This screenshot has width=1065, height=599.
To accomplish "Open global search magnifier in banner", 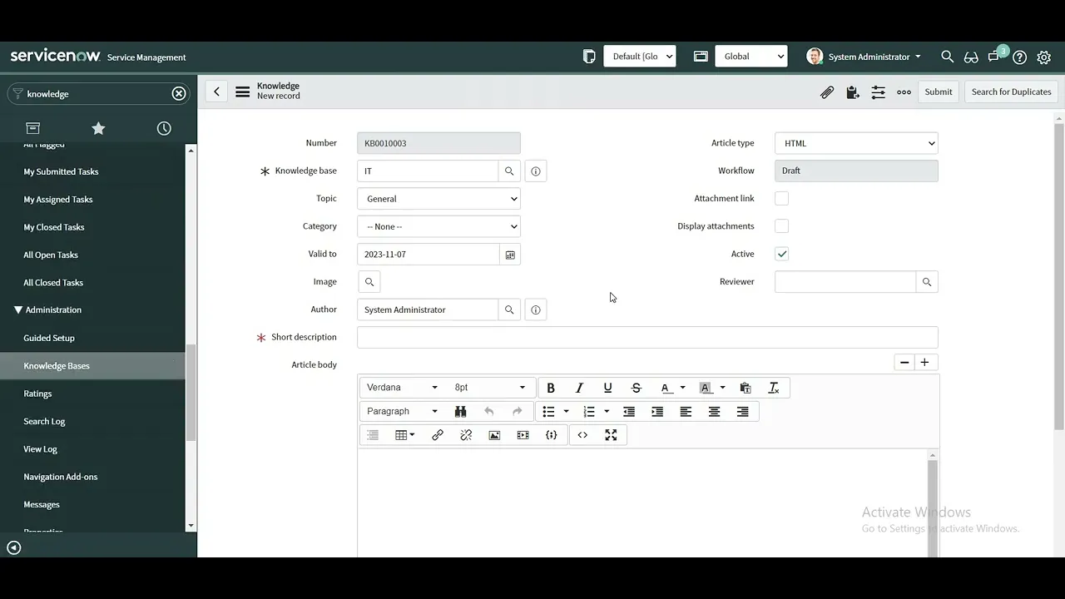I will point(947,57).
